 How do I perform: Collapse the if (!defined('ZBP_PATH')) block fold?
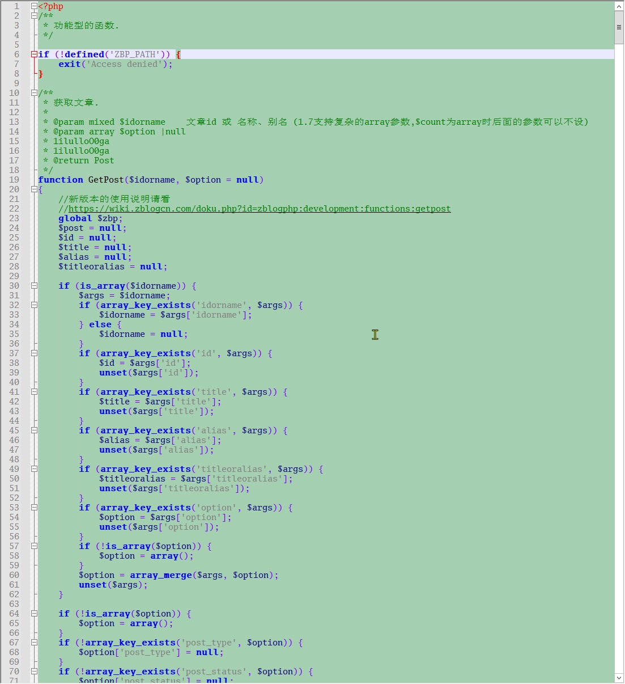(x=34, y=54)
